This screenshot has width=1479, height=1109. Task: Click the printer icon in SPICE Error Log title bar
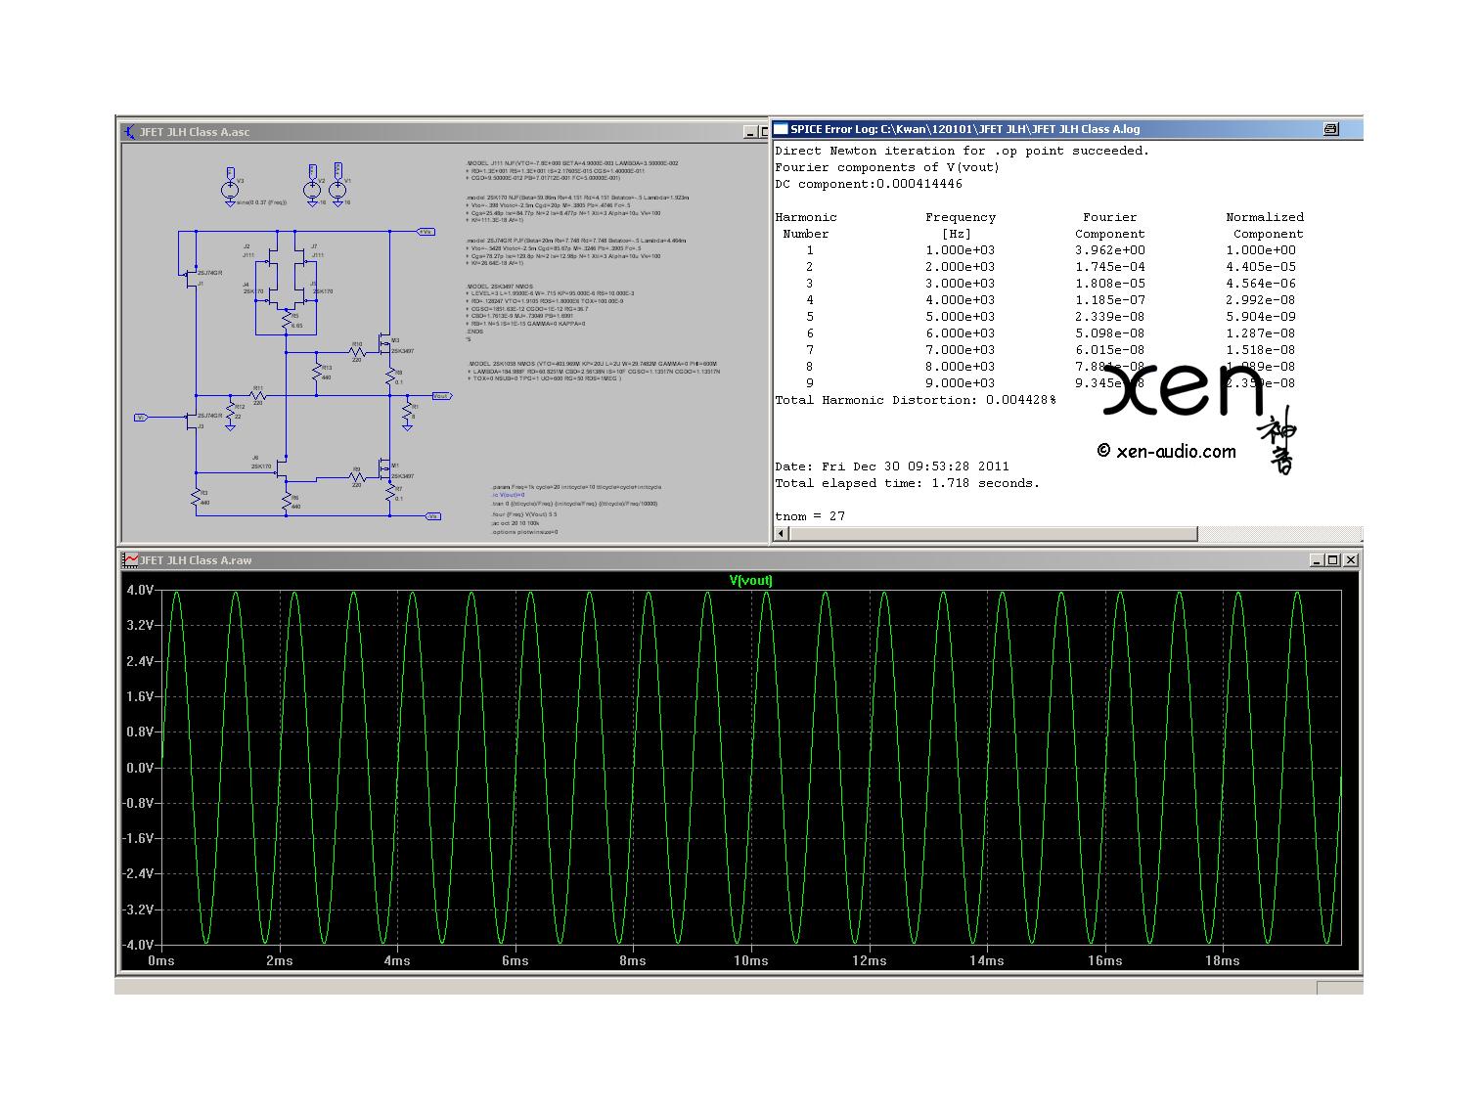1330,128
